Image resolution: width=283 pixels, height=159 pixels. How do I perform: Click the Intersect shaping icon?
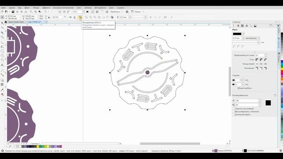(x=95, y=17)
